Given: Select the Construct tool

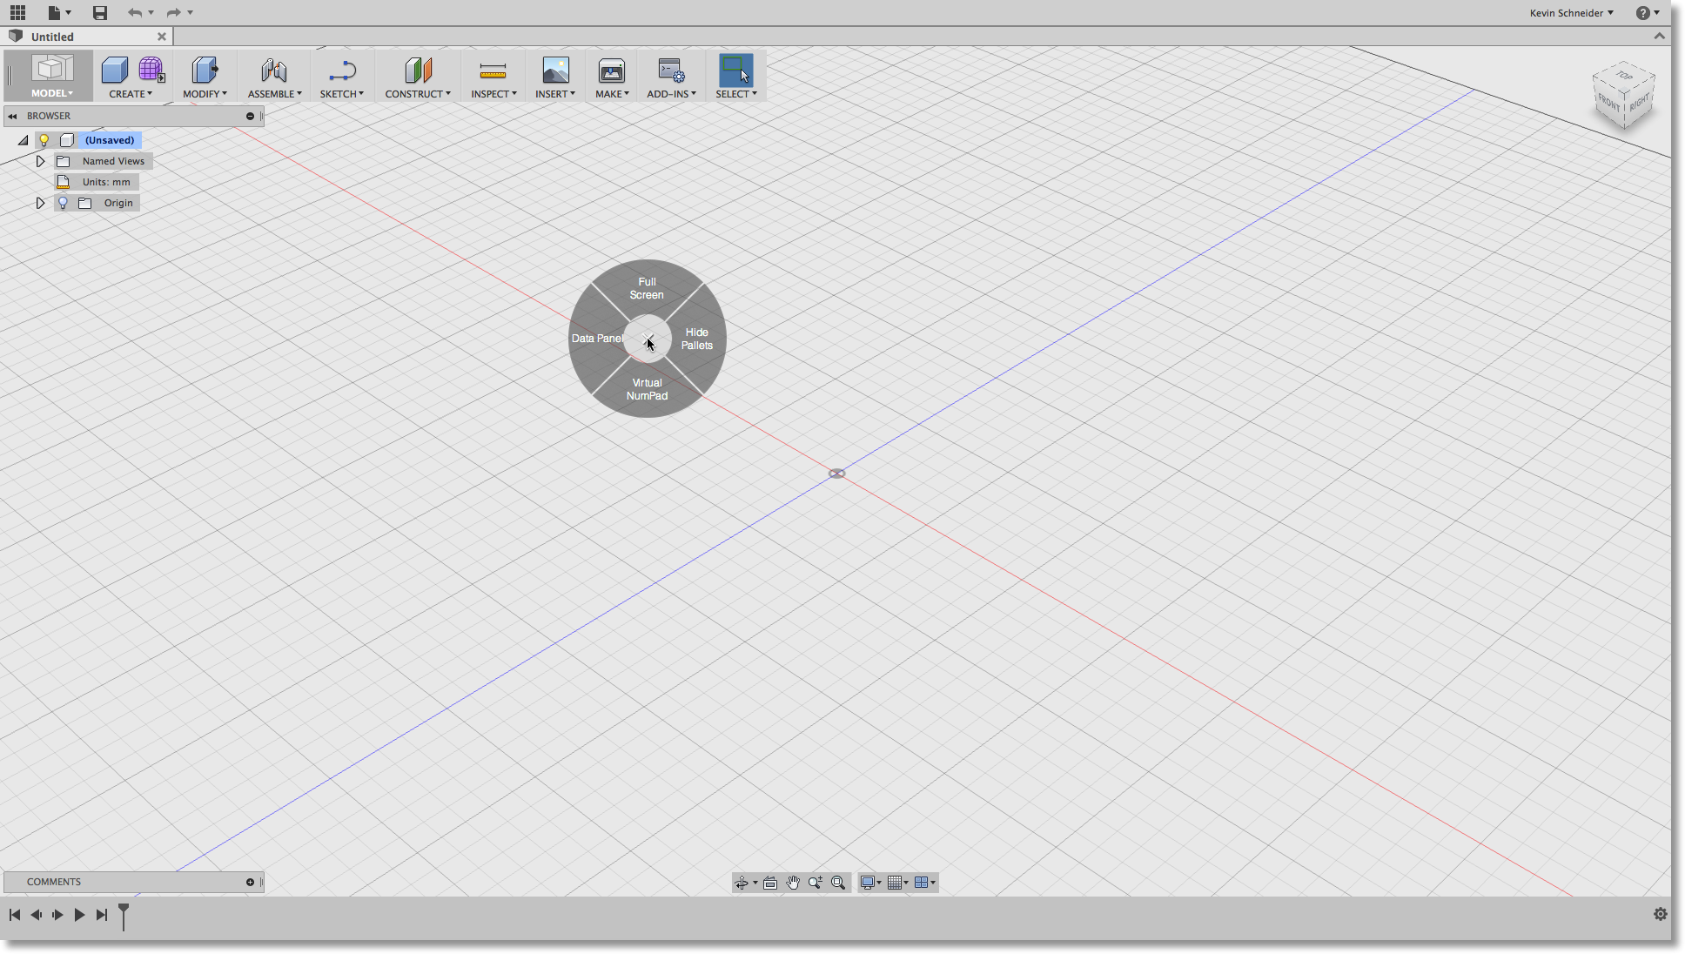Looking at the screenshot, I should 417,75.
